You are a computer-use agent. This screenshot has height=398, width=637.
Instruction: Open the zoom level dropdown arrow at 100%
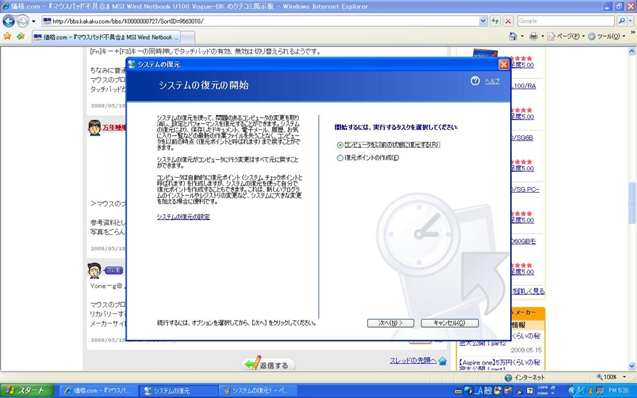625,377
